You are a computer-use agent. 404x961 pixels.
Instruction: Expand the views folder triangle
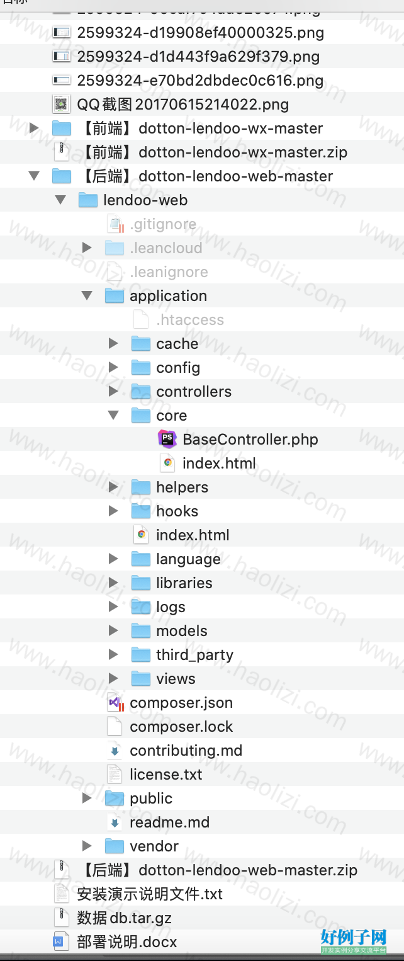click(x=113, y=678)
